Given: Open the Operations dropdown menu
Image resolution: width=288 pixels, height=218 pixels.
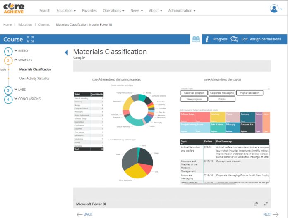Looking at the screenshot, I should point(113,11).
